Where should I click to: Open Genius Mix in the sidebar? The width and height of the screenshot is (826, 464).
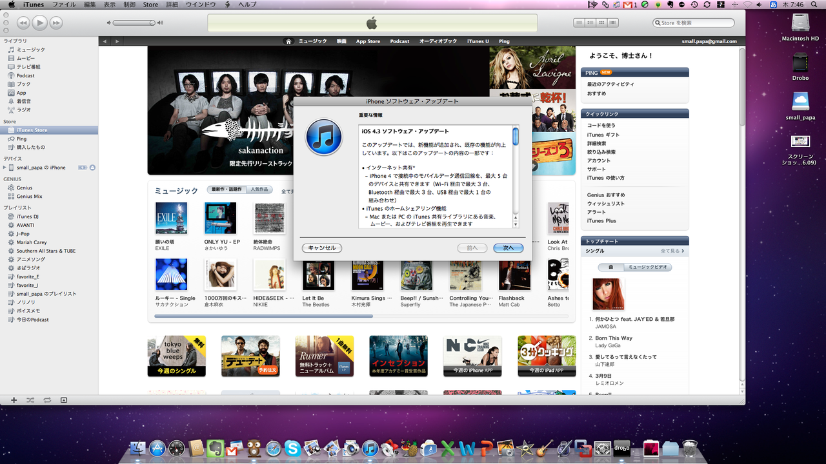(x=29, y=197)
